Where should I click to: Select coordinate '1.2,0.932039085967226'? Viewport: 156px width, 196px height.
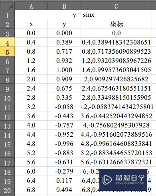tap(116, 61)
